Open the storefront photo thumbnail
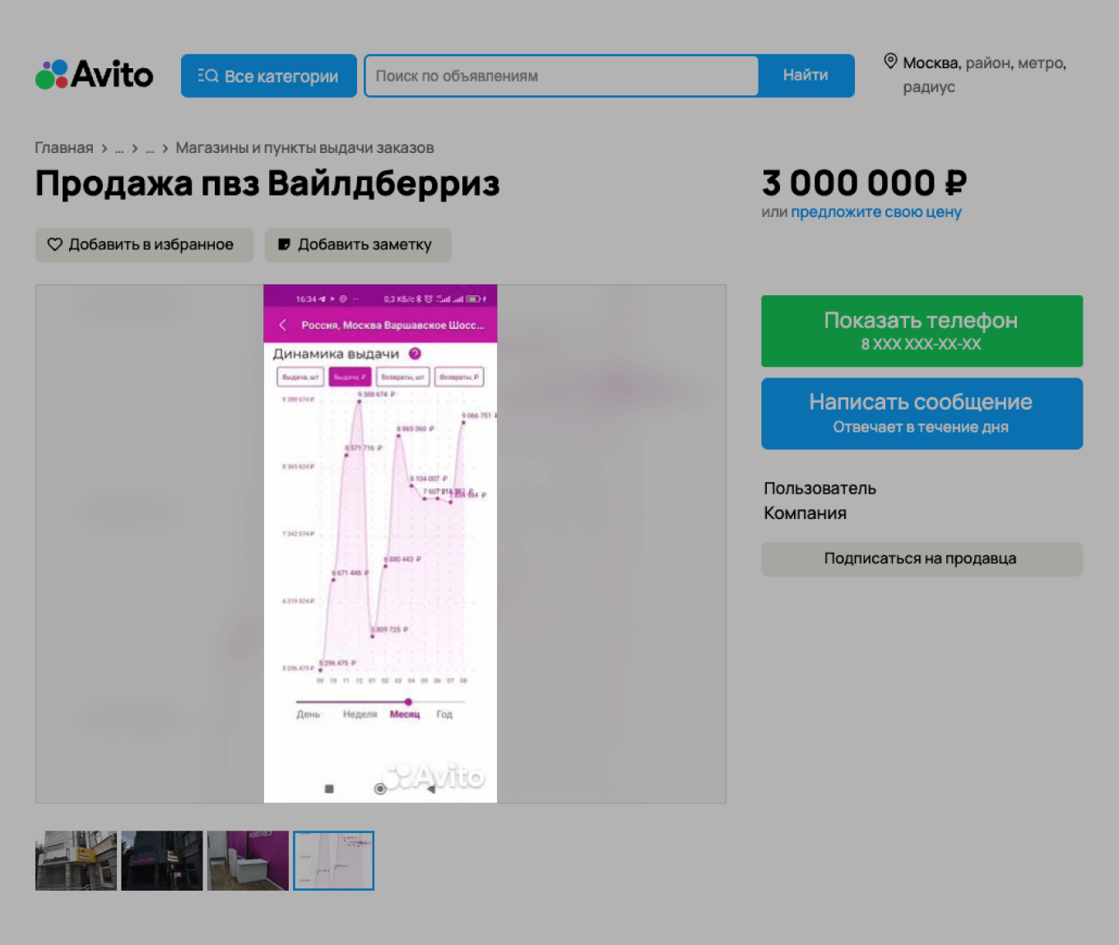The width and height of the screenshot is (1119, 945). pyautogui.click(x=75, y=860)
